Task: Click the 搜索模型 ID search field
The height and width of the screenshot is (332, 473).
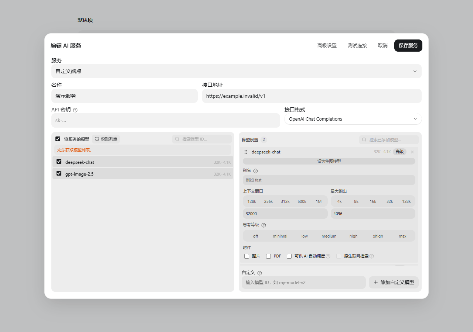Action: (202, 139)
